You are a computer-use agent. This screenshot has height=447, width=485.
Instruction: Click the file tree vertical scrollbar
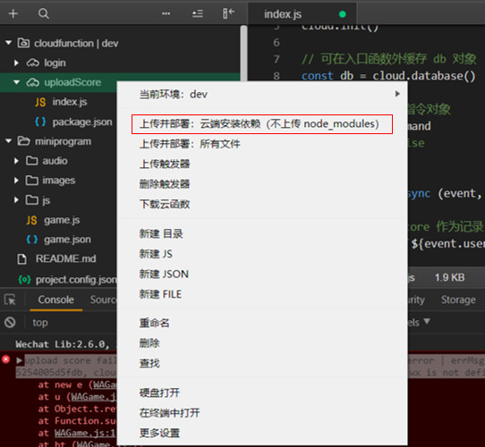point(243,53)
